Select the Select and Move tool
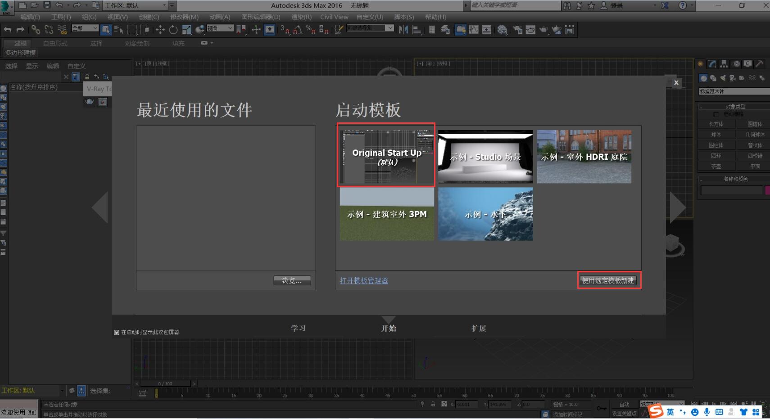 [160, 30]
